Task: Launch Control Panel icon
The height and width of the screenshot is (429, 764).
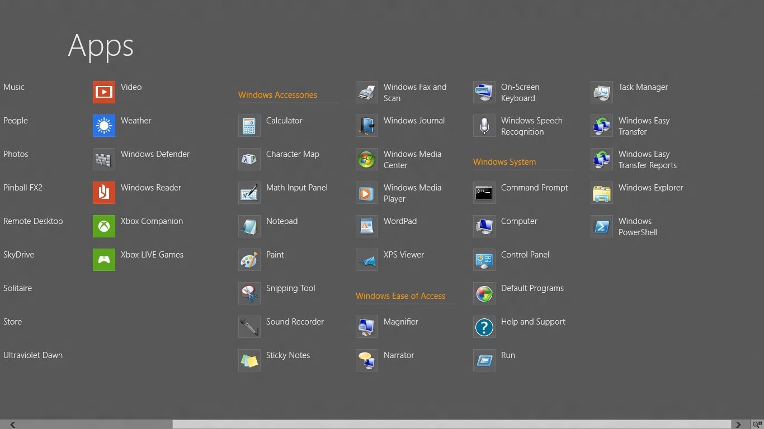Action: coord(484,260)
